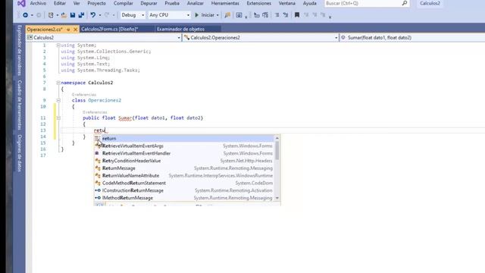The image size is (485, 273).
Task: Open the Archivo menu
Action: (x=38, y=3)
